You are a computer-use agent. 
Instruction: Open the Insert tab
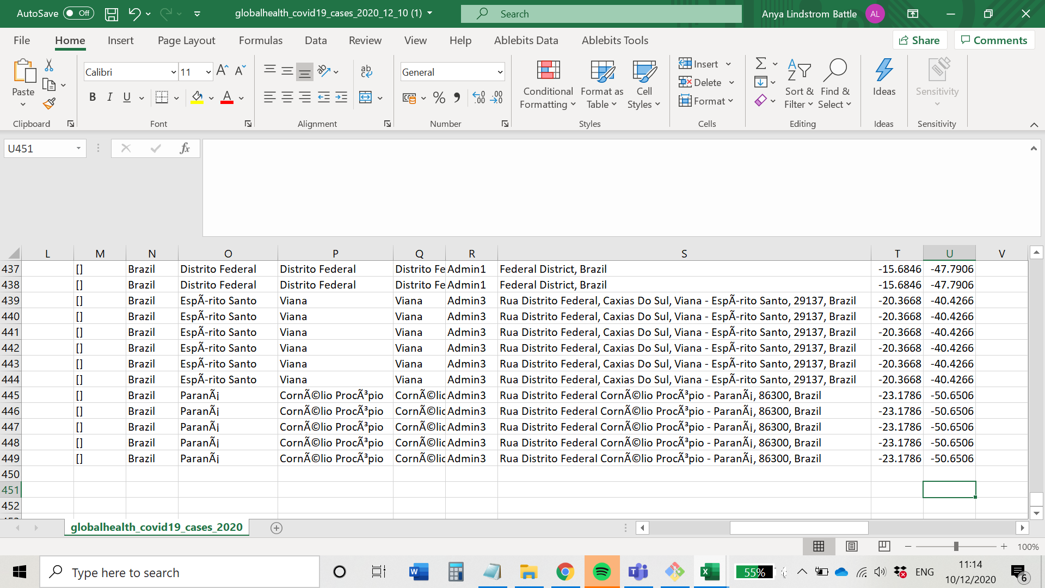pyautogui.click(x=120, y=40)
